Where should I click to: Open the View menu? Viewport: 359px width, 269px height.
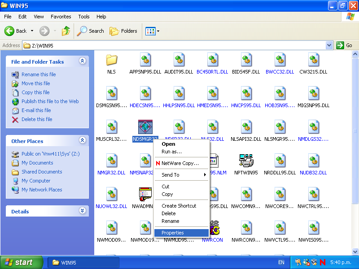(x=39, y=17)
